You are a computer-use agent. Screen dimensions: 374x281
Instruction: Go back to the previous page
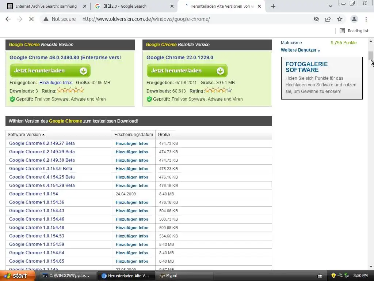(x=8, y=19)
